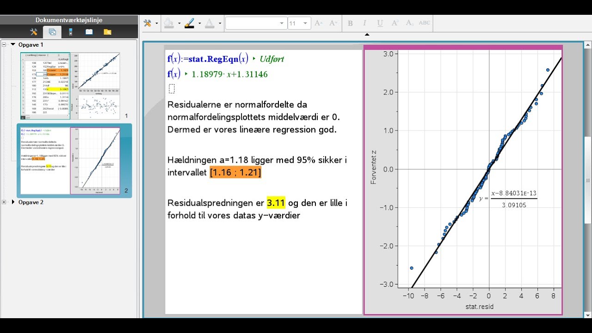Open the document tools wrench tab
592x333 pixels.
pyautogui.click(x=34, y=32)
